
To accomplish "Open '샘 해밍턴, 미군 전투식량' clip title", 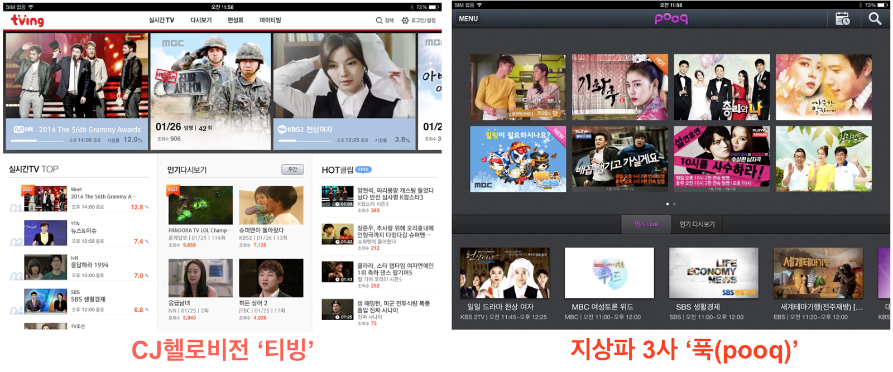I will 393,307.
